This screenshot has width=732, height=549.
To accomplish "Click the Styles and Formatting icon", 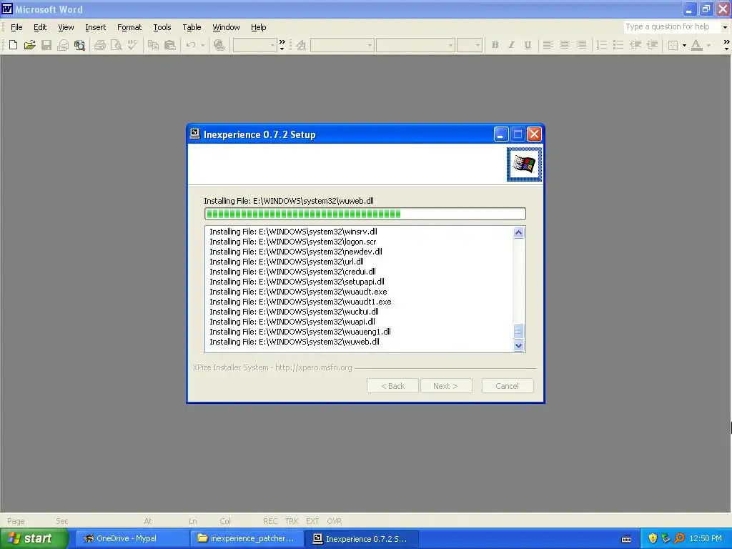I will [x=301, y=45].
